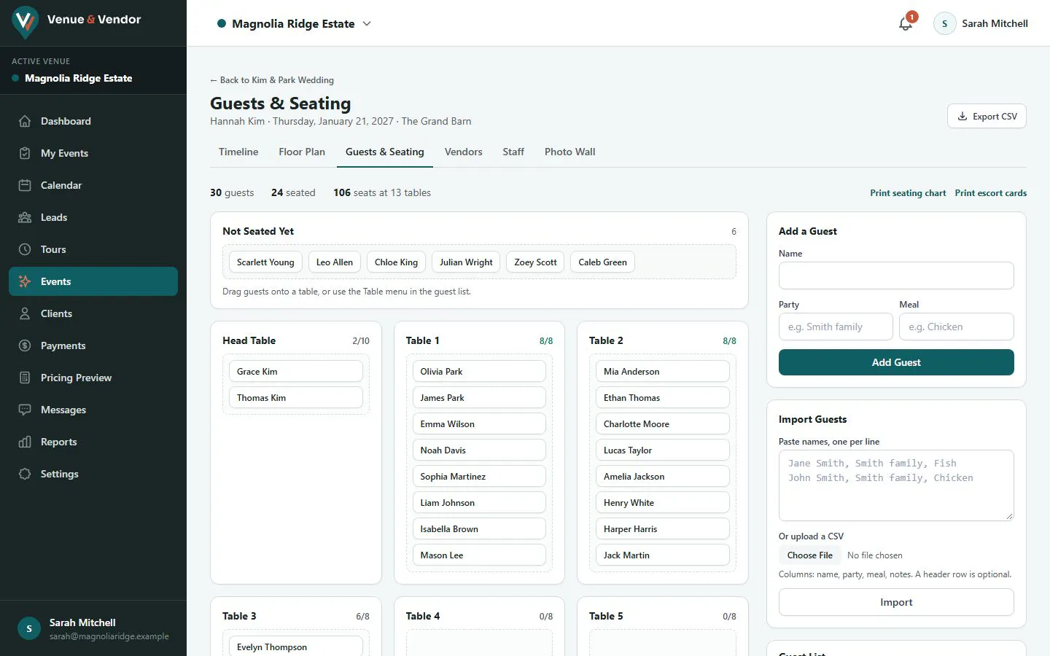Click the Pricing Preview calculator icon
Screen dimensions: 1050x656
[x=25, y=378]
